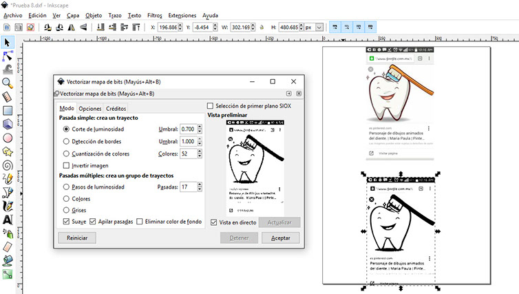Rotate selection 90° counter-clockwise
This screenshot has width=519, height=294.
[47, 27]
